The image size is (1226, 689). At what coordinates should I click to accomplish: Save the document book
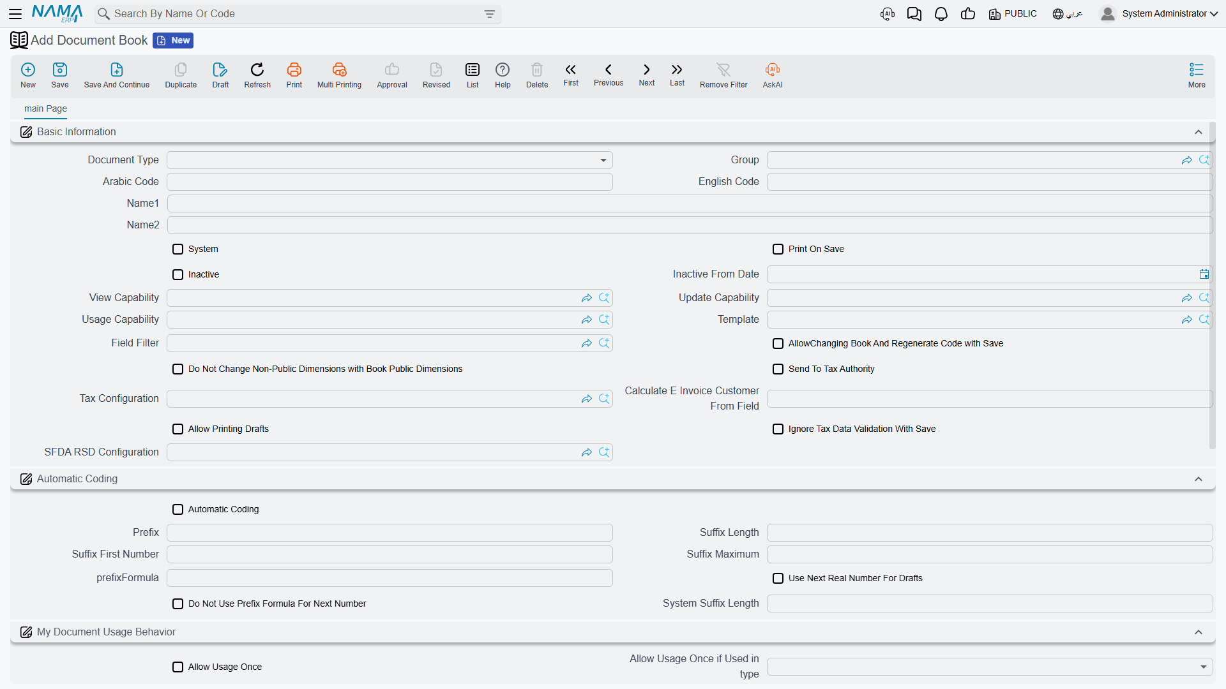coord(60,75)
